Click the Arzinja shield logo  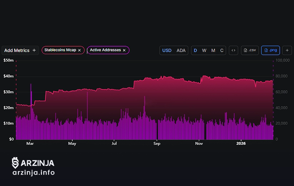(x=15, y=162)
